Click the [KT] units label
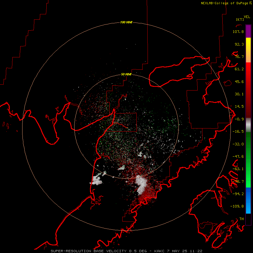This screenshot has width=253, height=253. [x=240, y=19]
